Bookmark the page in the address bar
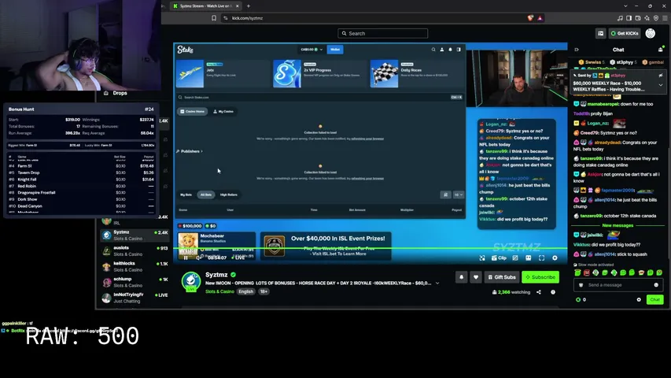 point(213,18)
